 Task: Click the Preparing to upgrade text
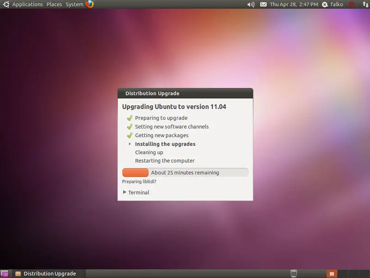point(161,118)
